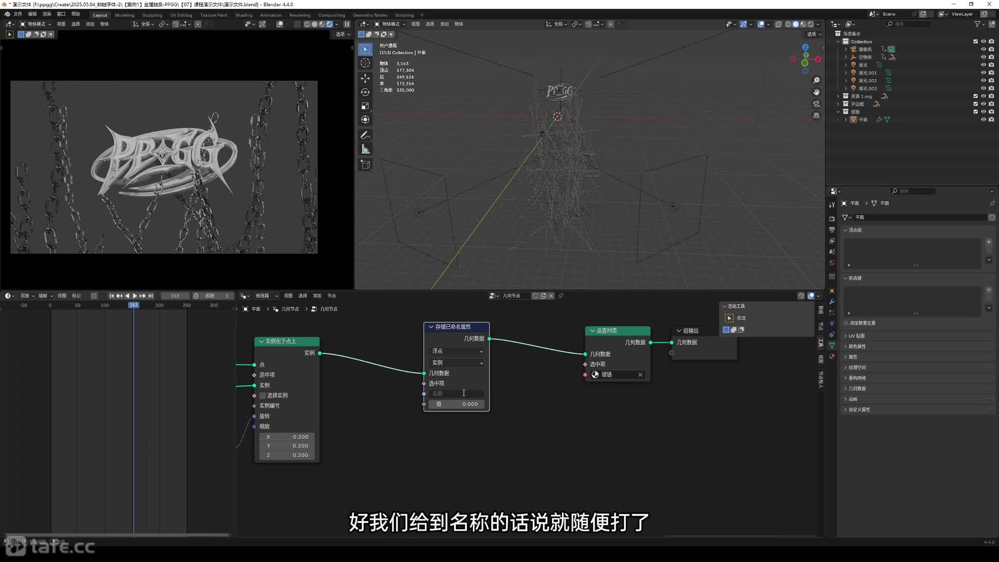Open the 实例 domain dropdown in node
The width and height of the screenshot is (999, 562).
(x=457, y=363)
